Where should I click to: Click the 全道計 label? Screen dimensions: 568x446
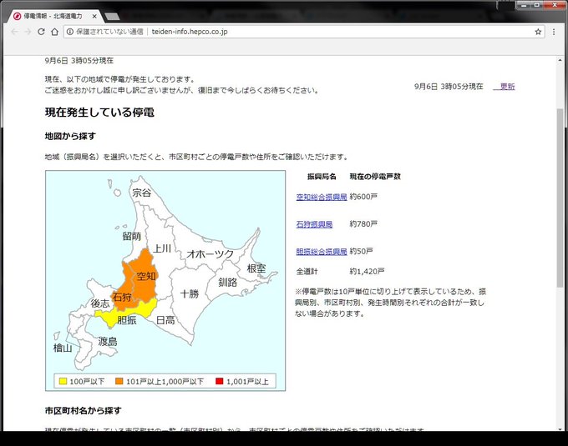[x=307, y=272]
